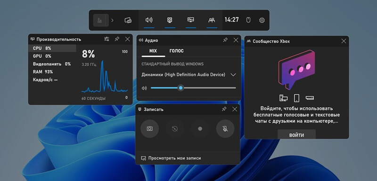
Task: Click the 14:27 clock in Game Bar
Action: [x=231, y=20]
